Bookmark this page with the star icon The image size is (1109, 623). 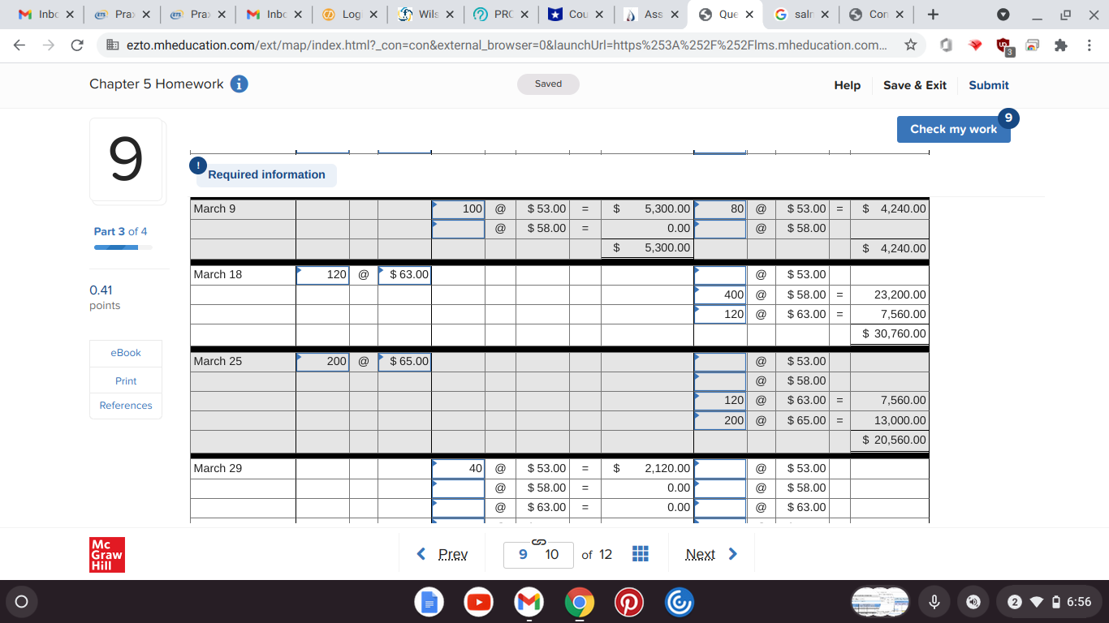(x=913, y=45)
